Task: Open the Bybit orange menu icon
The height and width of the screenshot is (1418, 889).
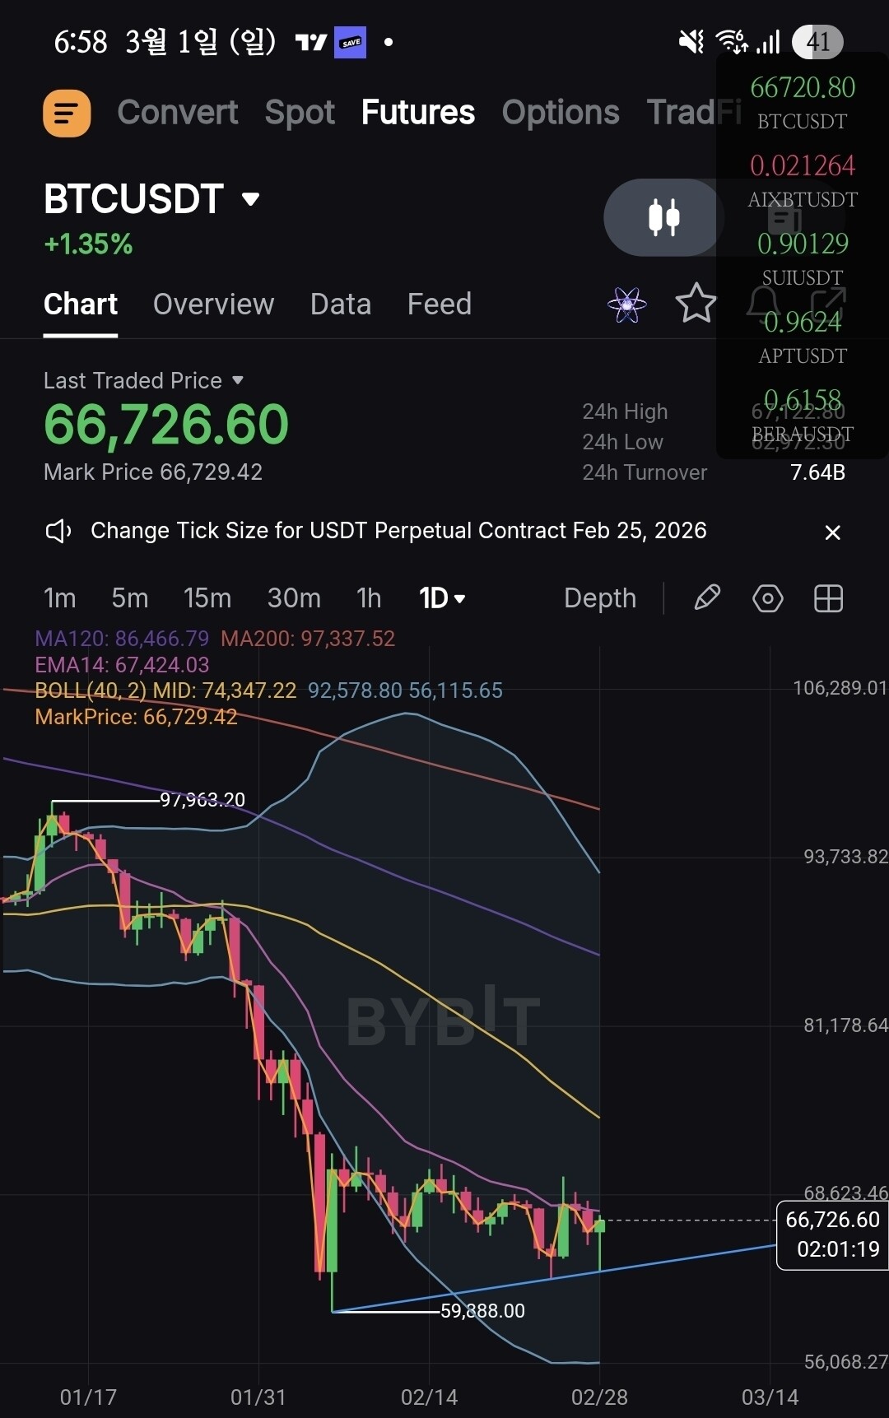Action: 67,113
